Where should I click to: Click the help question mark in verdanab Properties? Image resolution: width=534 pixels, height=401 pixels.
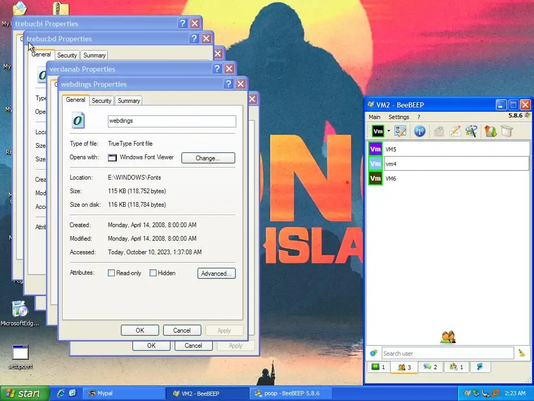coord(217,69)
